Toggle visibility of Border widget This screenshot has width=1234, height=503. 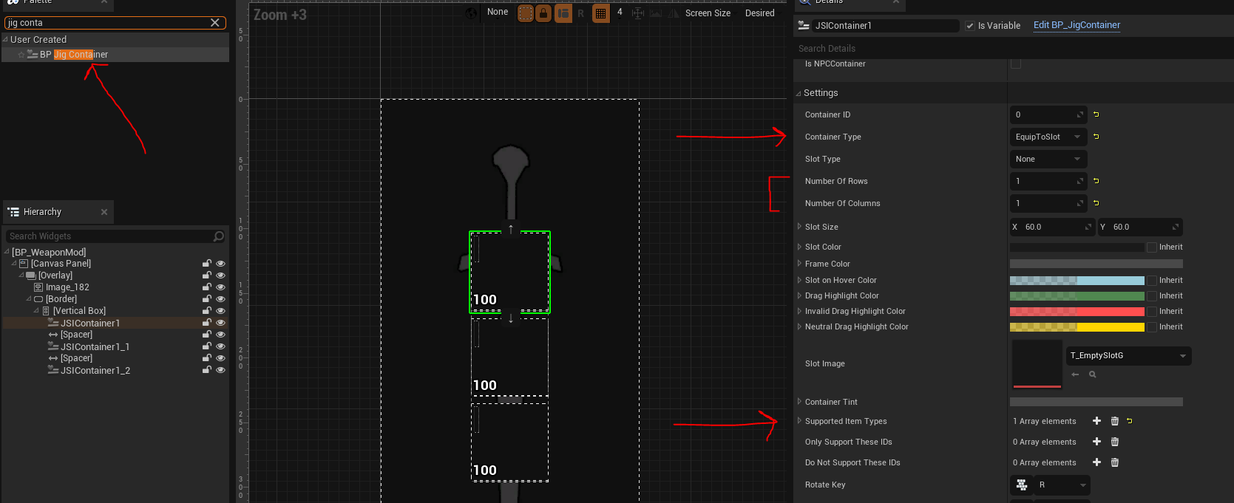point(220,299)
